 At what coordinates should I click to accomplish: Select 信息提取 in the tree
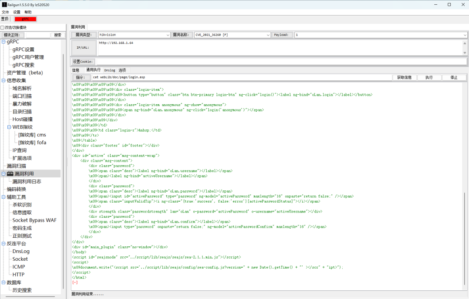click(x=22, y=213)
